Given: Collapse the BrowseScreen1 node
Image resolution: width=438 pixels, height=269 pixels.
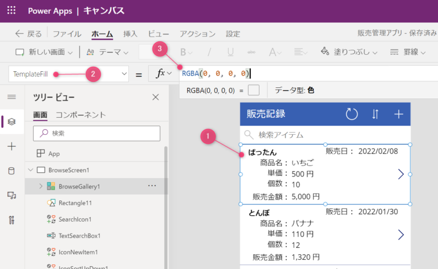Looking at the screenshot, I should click(30, 170).
